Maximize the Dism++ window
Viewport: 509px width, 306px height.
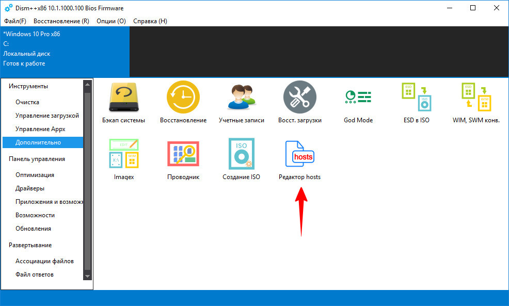473,8
